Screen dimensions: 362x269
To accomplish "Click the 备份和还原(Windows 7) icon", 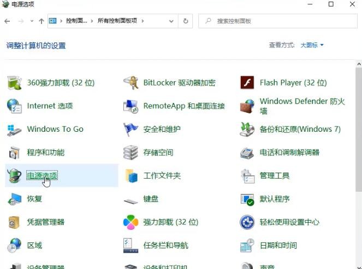I will (x=247, y=130).
